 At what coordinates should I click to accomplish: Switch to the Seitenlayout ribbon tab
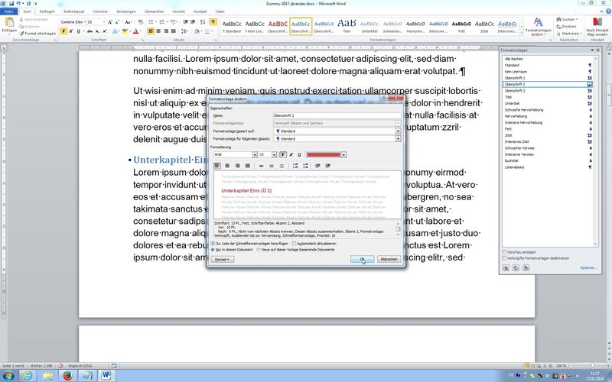pos(73,13)
